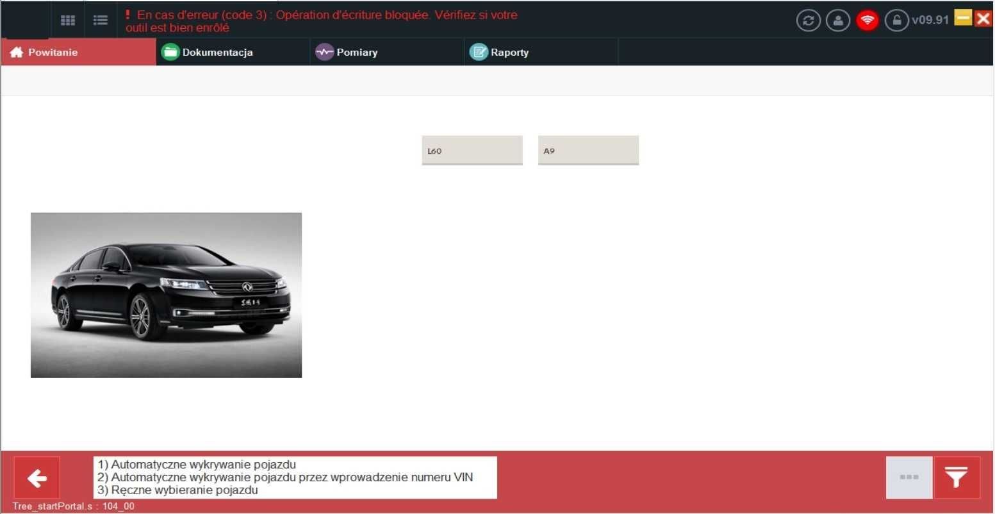The image size is (995, 514).
Task: Select the A9 vehicle model
Action: [x=588, y=151]
